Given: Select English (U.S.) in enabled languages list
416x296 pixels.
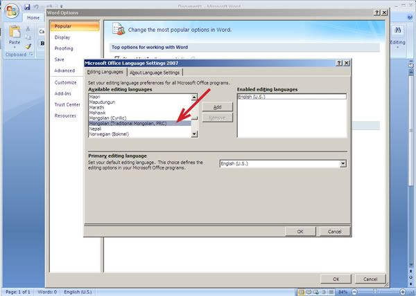Looking at the screenshot, I should [x=252, y=97].
